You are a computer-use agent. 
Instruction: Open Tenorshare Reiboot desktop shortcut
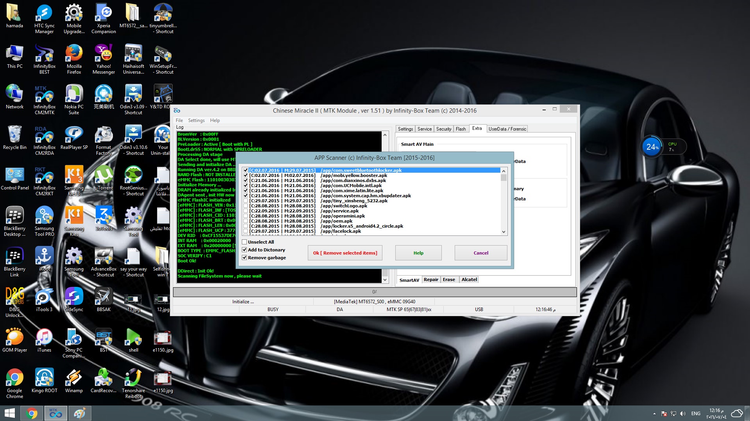coord(133,384)
